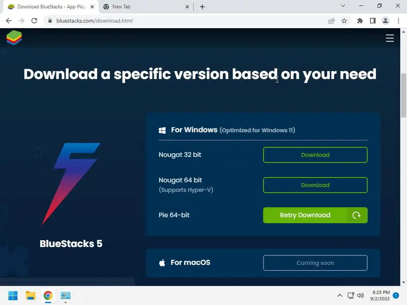Click the circular retry arrow icon
The image size is (407, 305).
coord(357,215)
